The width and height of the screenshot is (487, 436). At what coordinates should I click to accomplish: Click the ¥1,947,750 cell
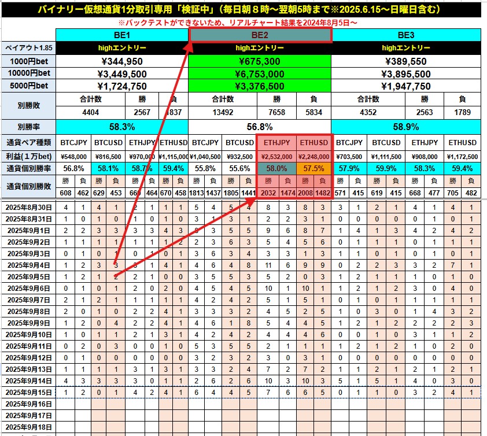pyautogui.click(x=406, y=86)
